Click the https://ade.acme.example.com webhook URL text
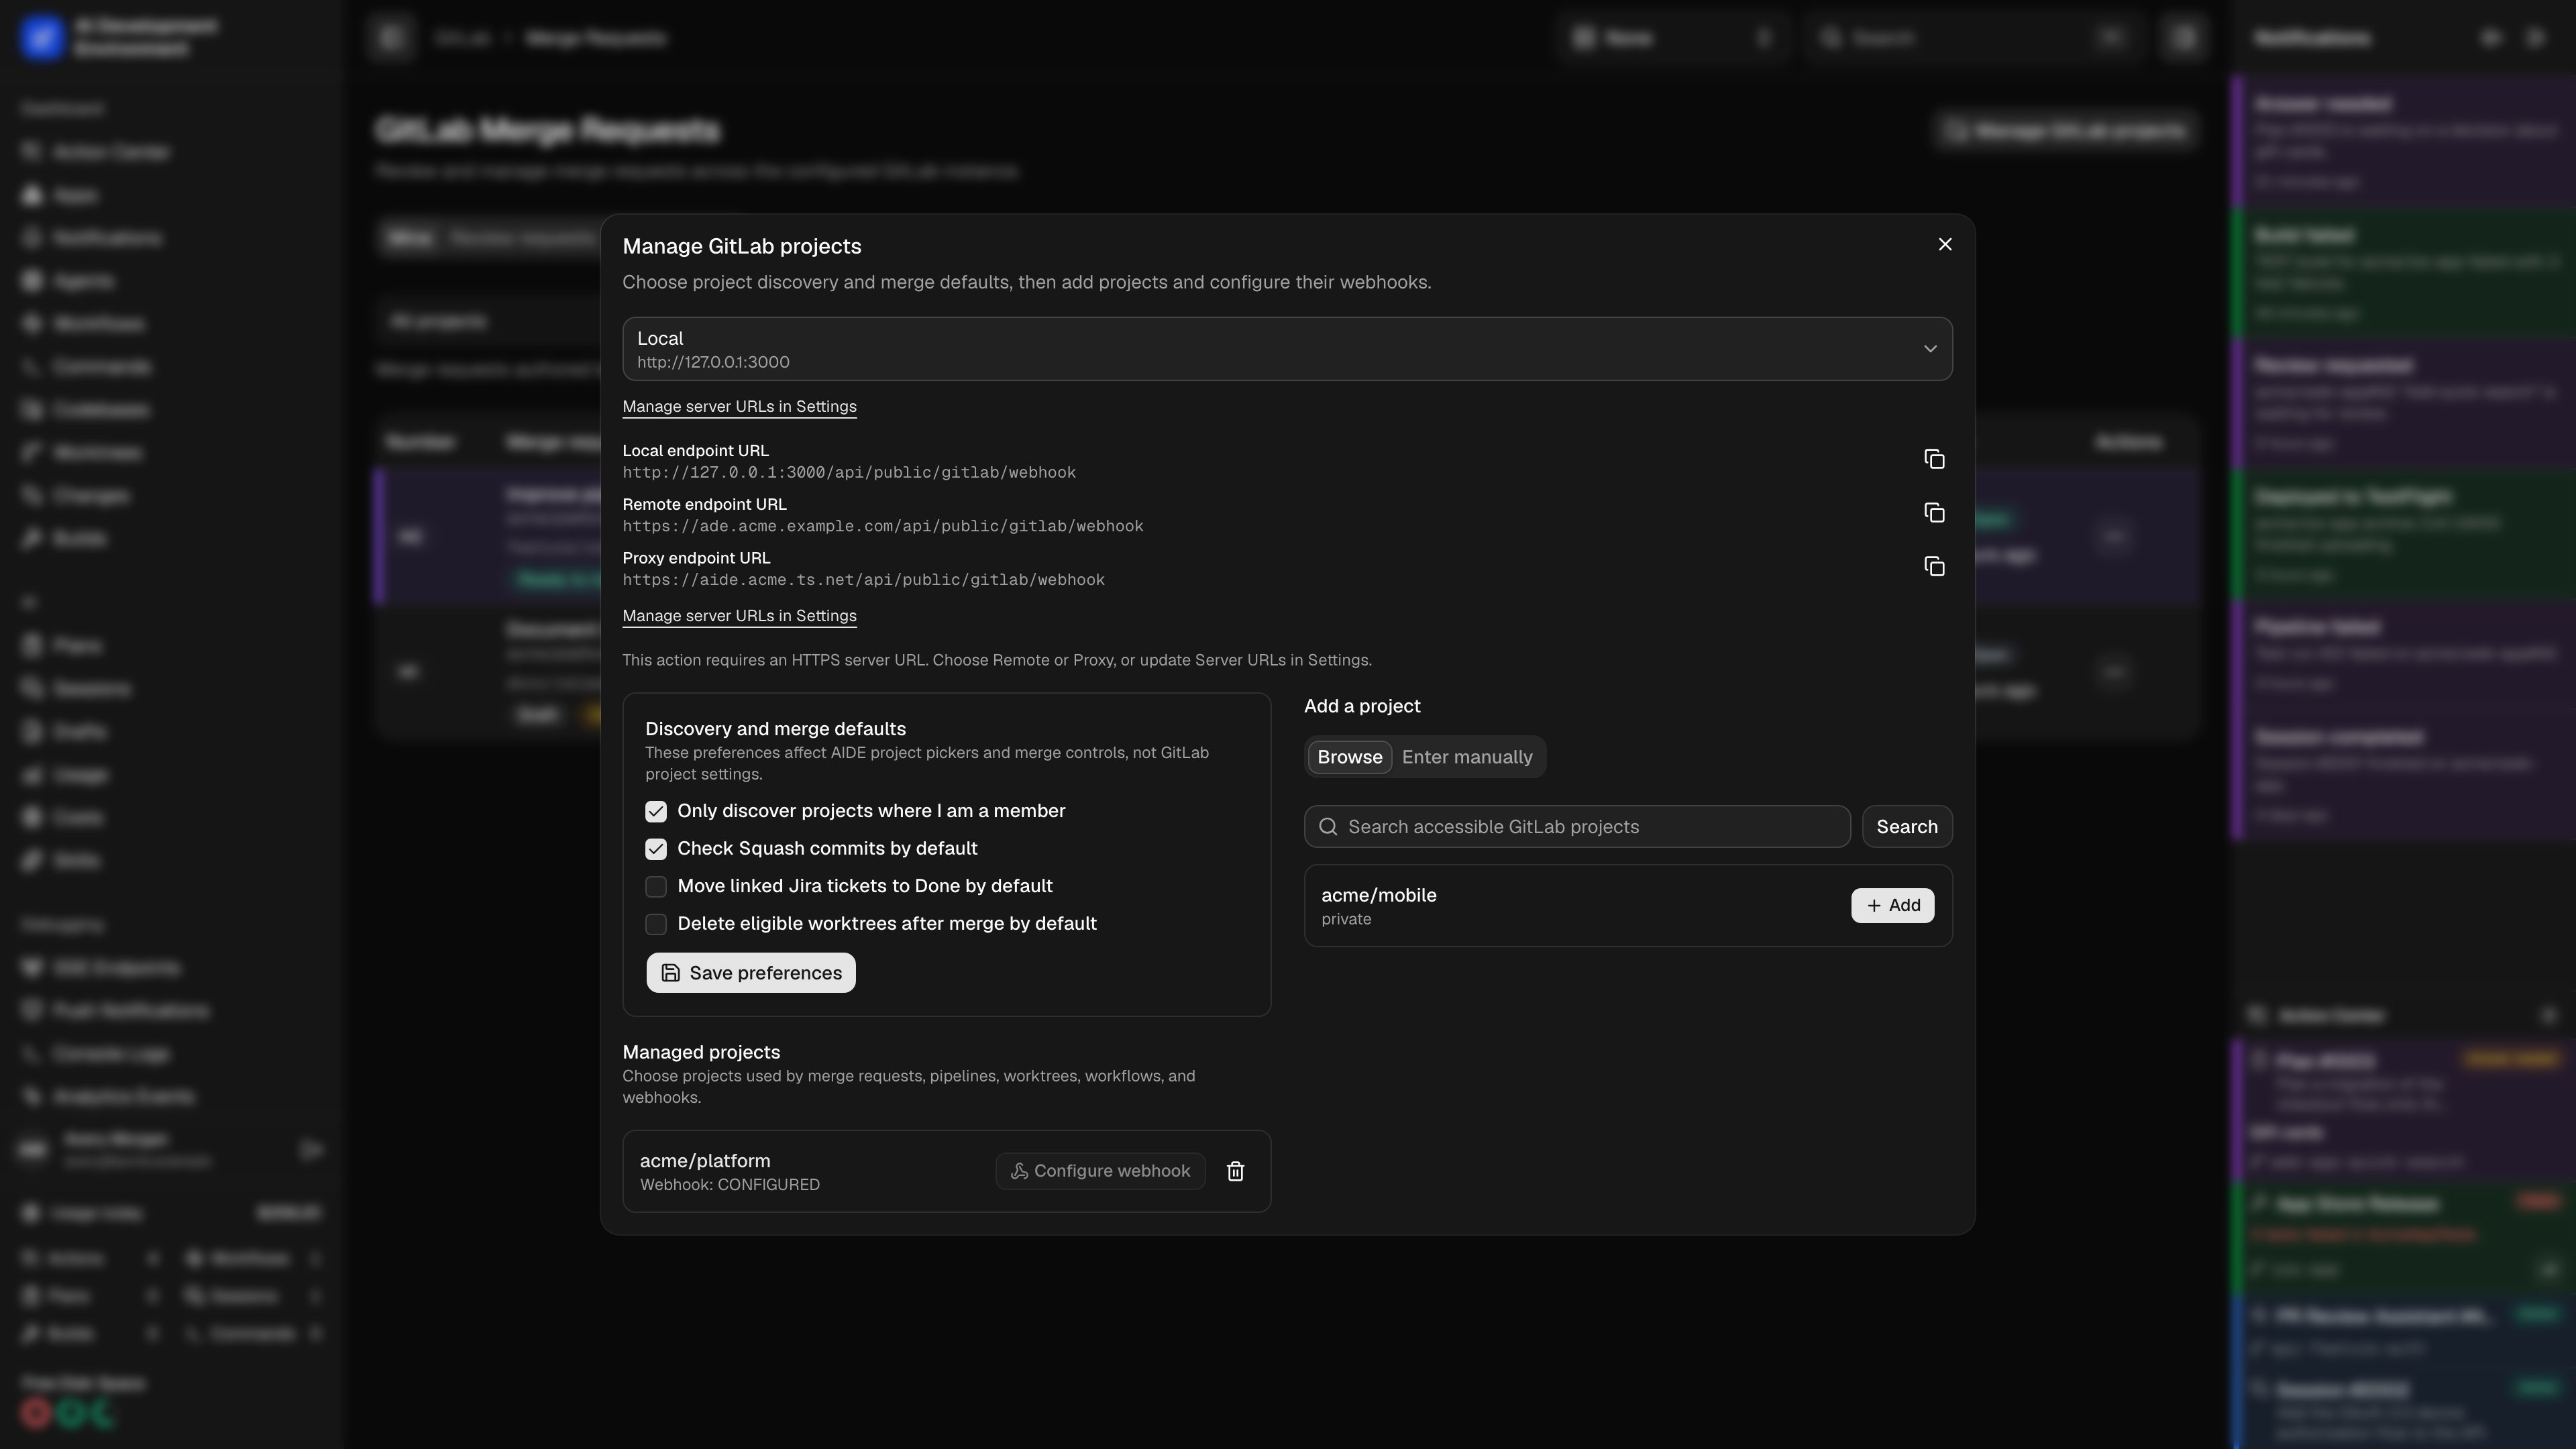This screenshot has height=1449, width=2576. pos(883,526)
